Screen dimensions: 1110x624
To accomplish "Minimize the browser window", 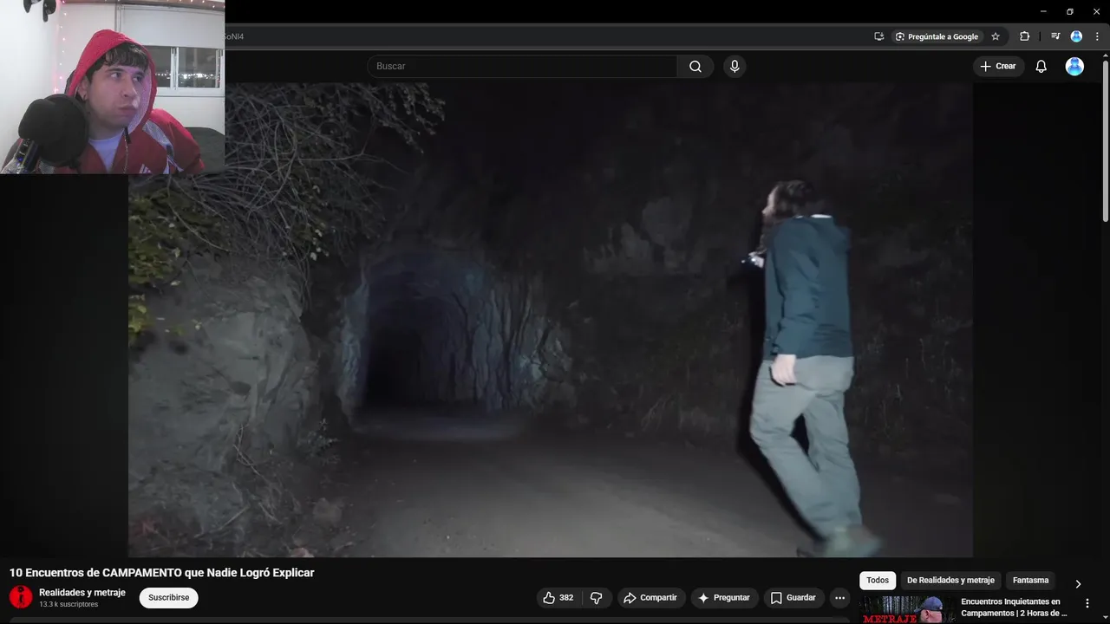I will (x=1042, y=11).
